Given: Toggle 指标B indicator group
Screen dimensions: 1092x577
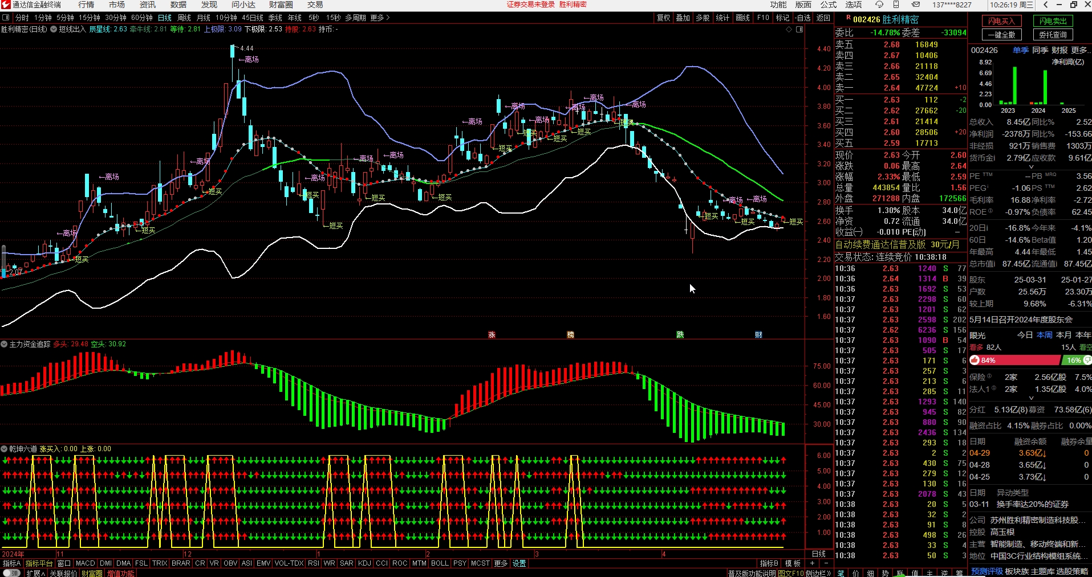Looking at the screenshot, I should click(x=769, y=563).
